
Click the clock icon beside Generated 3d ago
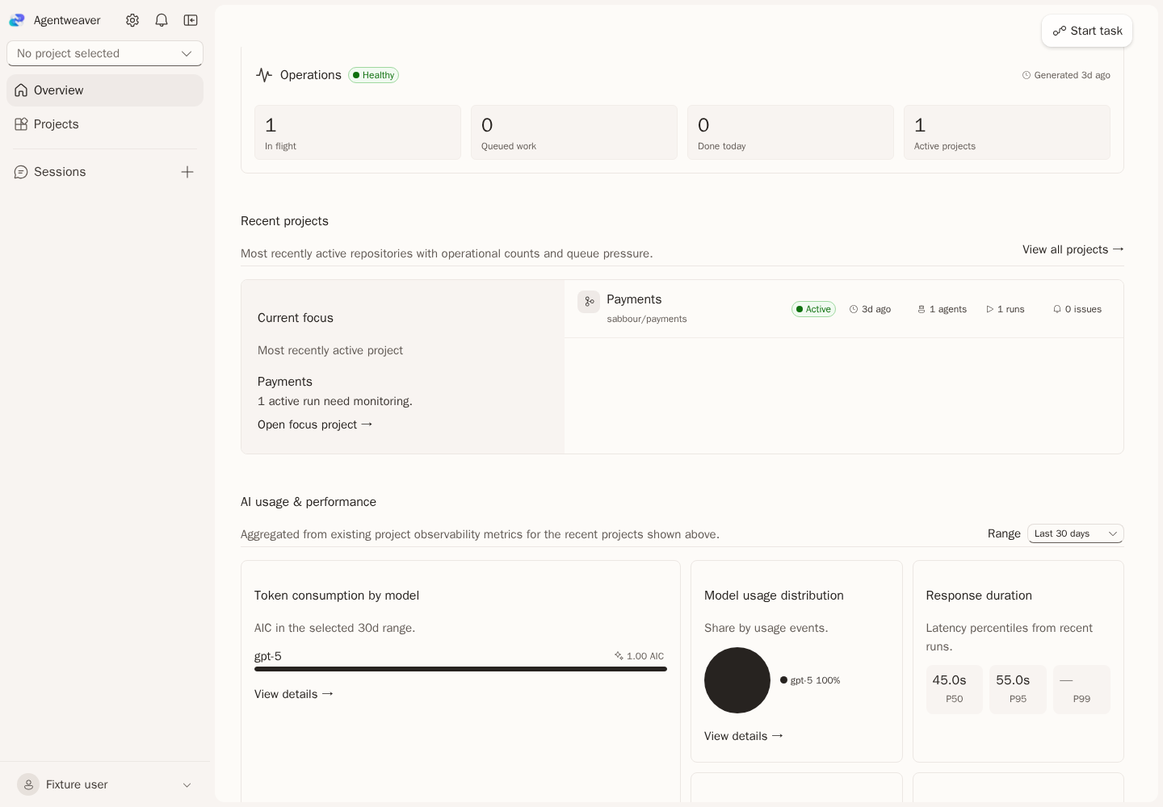1027,75
